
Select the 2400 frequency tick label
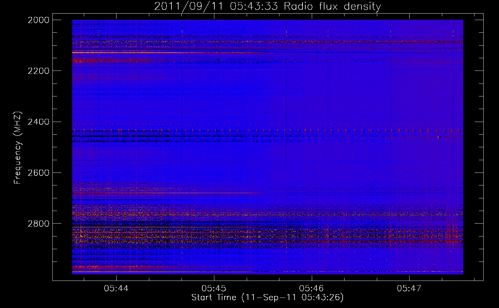click(39, 122)
